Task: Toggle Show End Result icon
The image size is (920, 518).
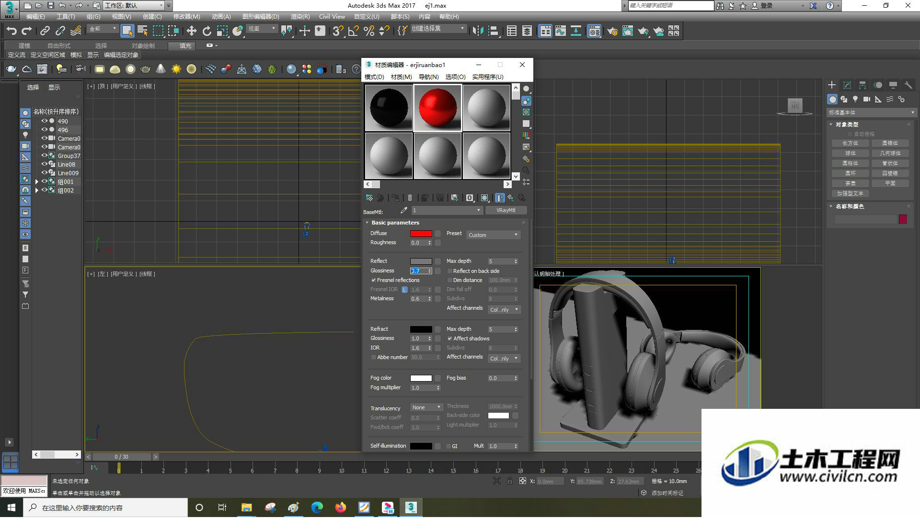Action: pyautogui.click(x=500, y=198)
